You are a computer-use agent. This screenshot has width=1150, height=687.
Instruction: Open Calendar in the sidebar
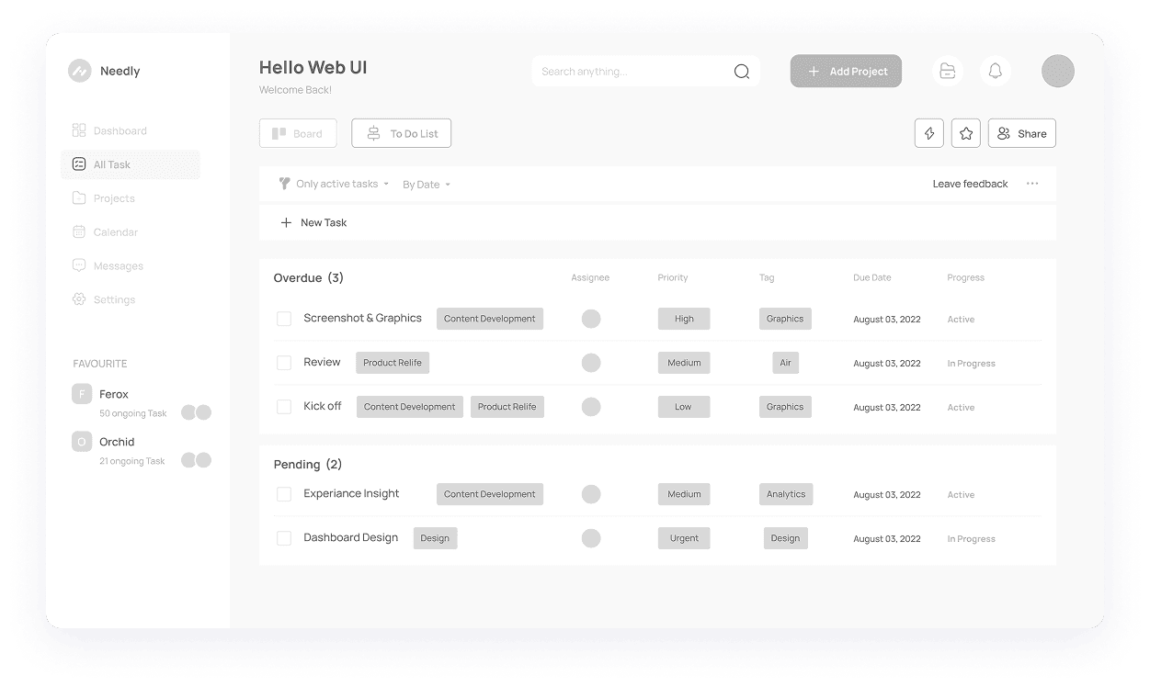115,232
